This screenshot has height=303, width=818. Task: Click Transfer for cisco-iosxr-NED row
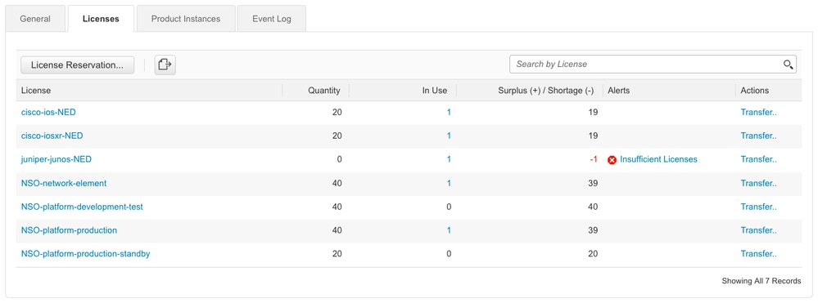(758, 136)
